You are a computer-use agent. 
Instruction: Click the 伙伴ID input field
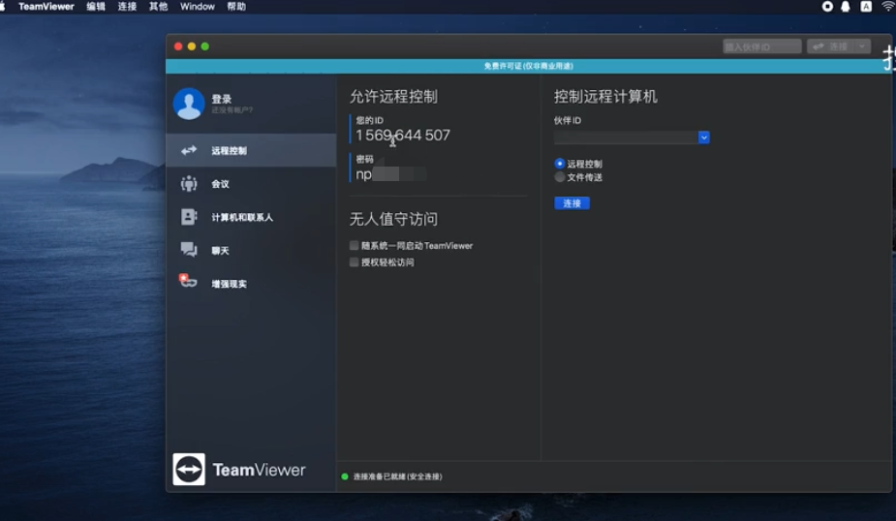tap(626, 138)
